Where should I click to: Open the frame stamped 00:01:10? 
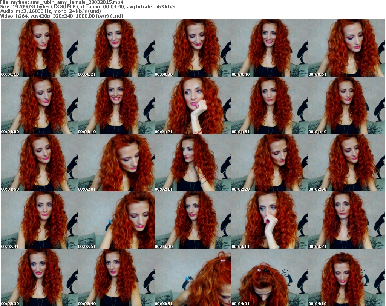click(x=116, y=105)
